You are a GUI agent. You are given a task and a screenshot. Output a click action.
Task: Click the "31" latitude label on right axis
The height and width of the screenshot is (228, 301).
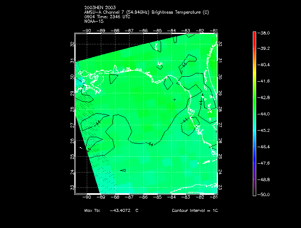click(220, 61)
